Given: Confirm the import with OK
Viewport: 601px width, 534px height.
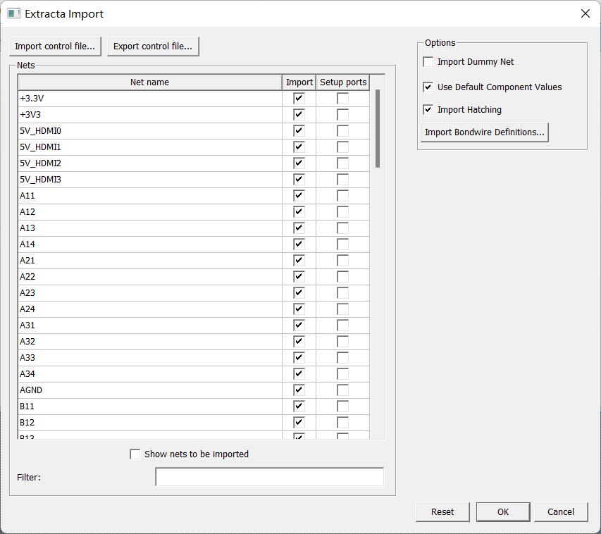Looking at the screenshot, I should tap(502, 511).
